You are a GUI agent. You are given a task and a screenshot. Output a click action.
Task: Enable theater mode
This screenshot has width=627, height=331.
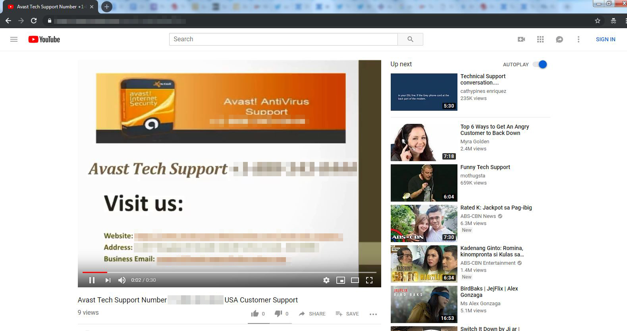[355, 280]
